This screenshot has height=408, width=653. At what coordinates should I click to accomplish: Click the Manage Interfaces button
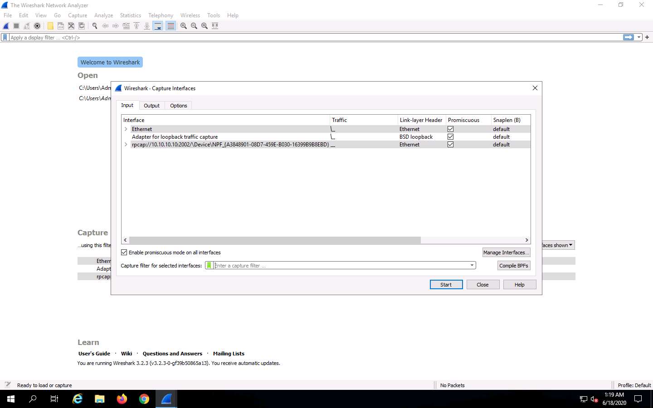[506, 253]
